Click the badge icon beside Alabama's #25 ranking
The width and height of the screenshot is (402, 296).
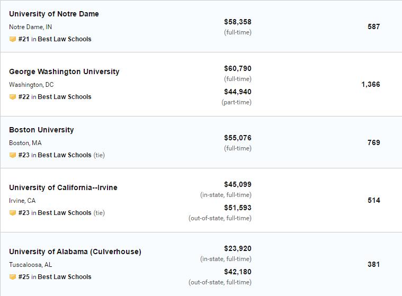tap(13, 277)
